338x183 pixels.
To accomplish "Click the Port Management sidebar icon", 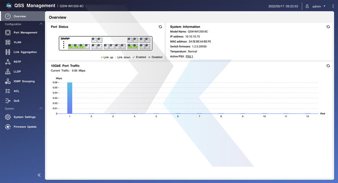I will click(x=8, y=33).
